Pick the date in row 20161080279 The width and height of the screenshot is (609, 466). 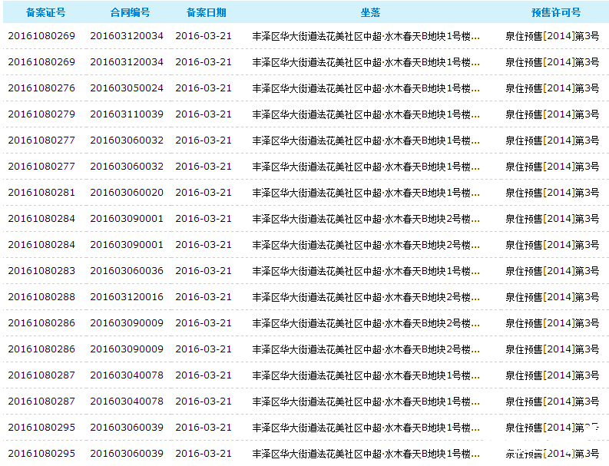point(204,114)
